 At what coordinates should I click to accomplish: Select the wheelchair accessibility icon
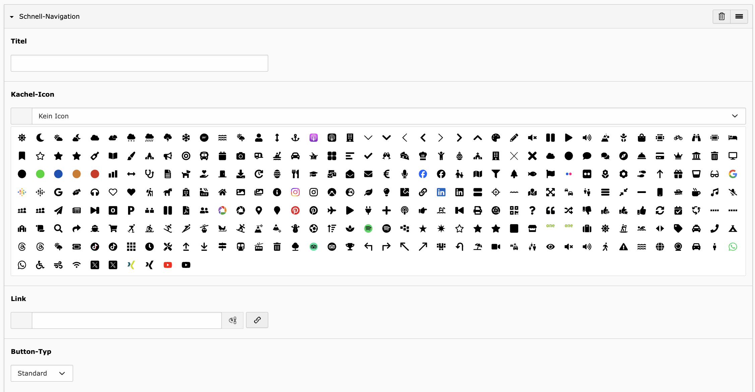coord(40,265)
